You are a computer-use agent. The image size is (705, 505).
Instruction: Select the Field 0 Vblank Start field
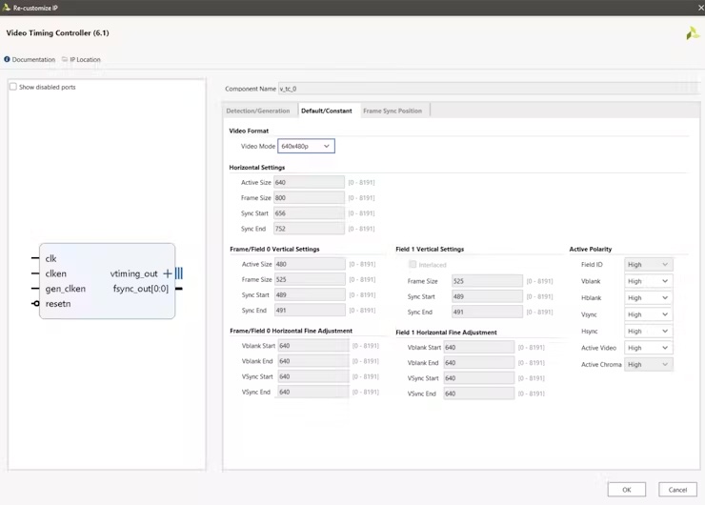[312, 346]
